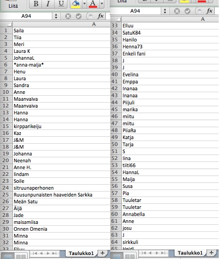Select the Taulukko1 sheet tab in left window
Image resolution: width=221 pixels, height=259 pixels.
coord(81,253)
